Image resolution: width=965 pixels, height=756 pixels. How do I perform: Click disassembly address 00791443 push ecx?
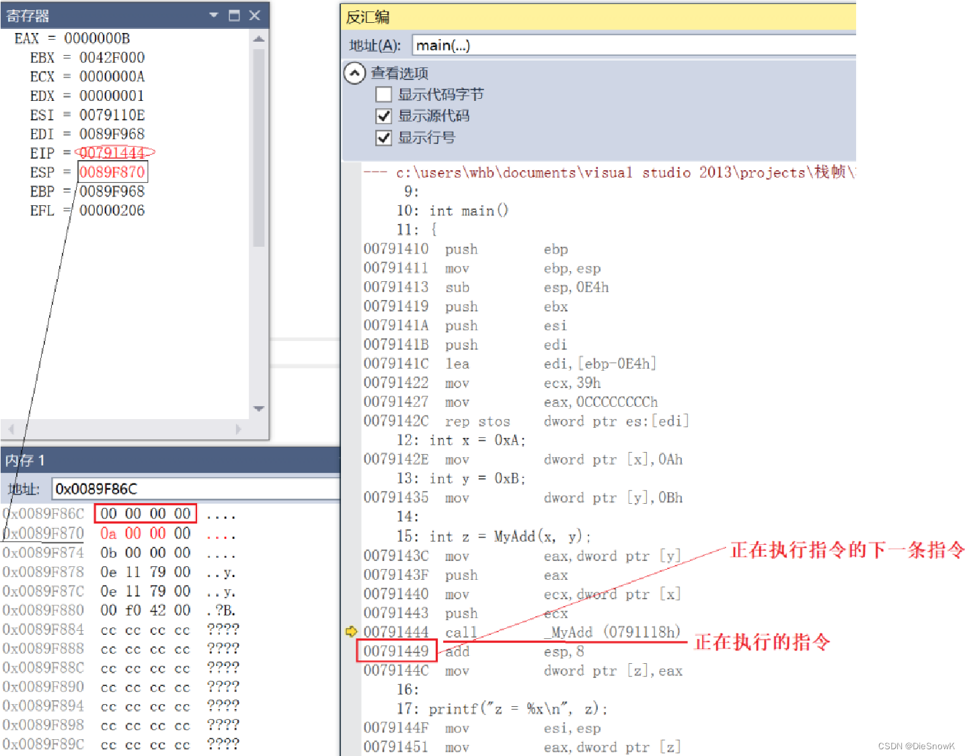[x=396, y=613]
